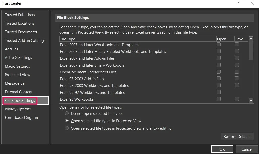Image resolution: width=259 pixels, height=154 pixels.
Task: Click the Help question mark icon
Action: (x=238, y=3)
